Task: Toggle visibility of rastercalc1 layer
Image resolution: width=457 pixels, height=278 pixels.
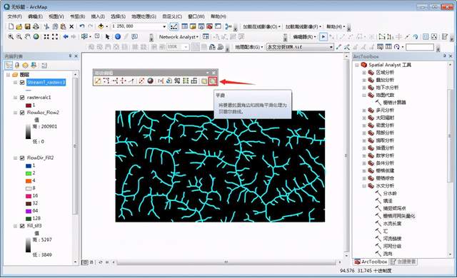Action: click(x=22, y=98)
